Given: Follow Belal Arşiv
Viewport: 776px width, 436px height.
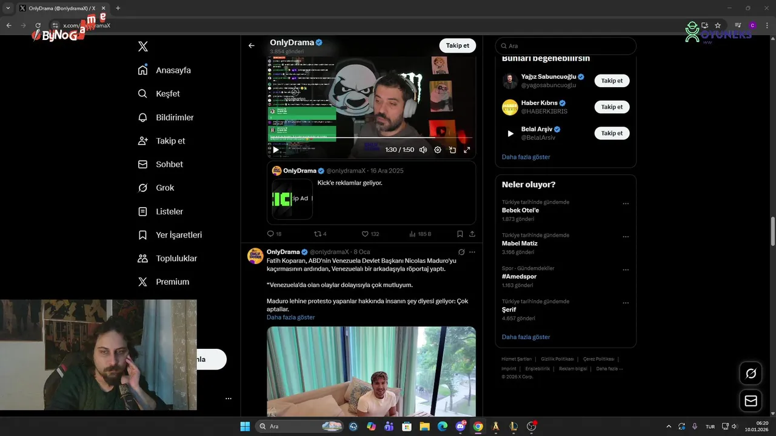Looking at the screenshot, I should (612, 133).
